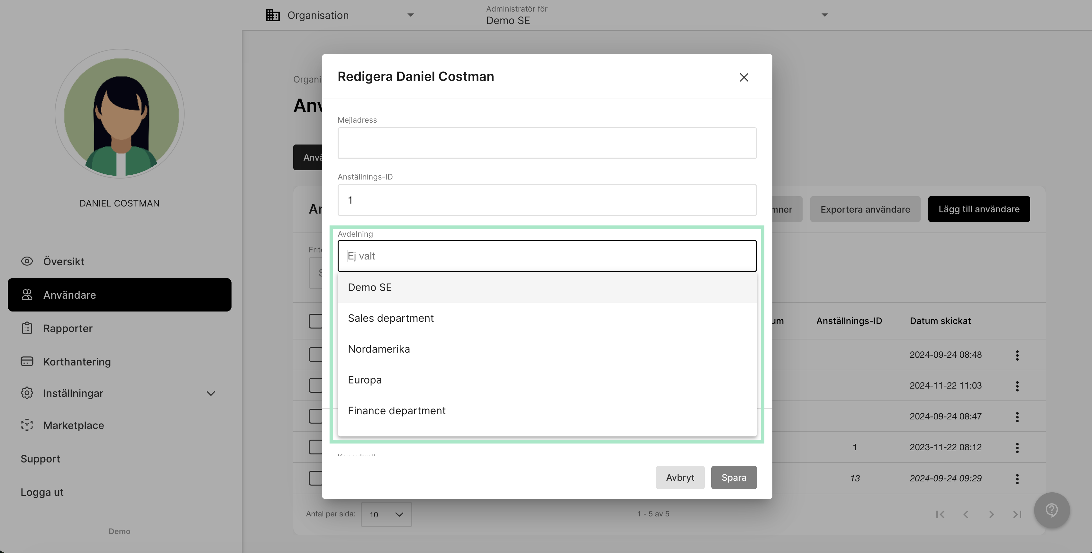Click the Anställnings-ID column header

849,321
